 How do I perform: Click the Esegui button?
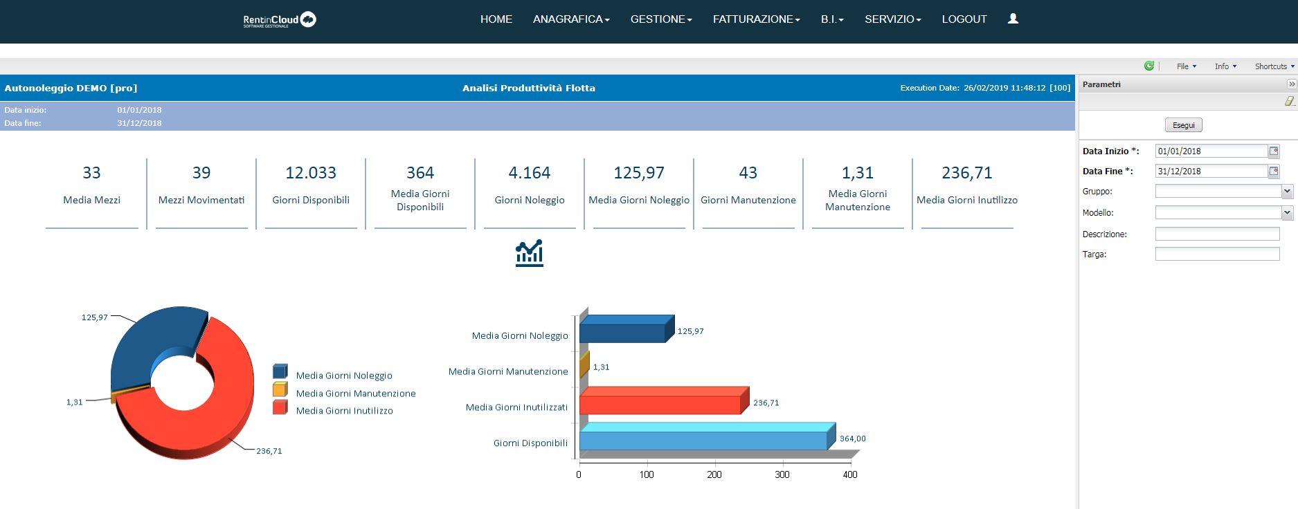(x=1184, y=125)
